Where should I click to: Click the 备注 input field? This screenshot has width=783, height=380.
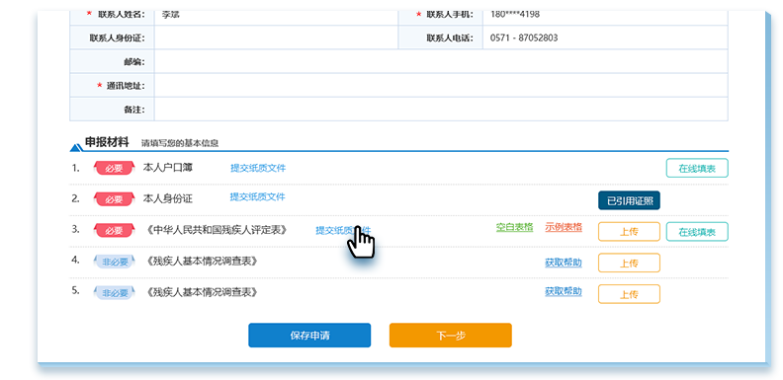pyautogui.click(x=441, y=110)
